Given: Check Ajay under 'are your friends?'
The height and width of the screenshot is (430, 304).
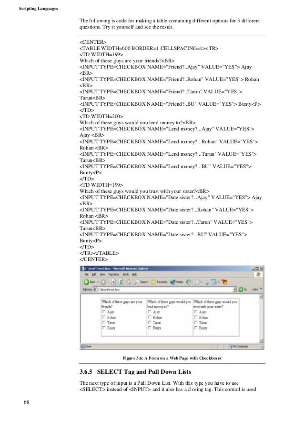Looking at the screenshot, I should 104,312.
